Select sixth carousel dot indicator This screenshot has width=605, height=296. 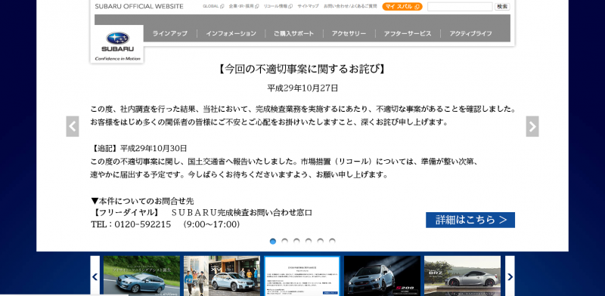point(332,242)
